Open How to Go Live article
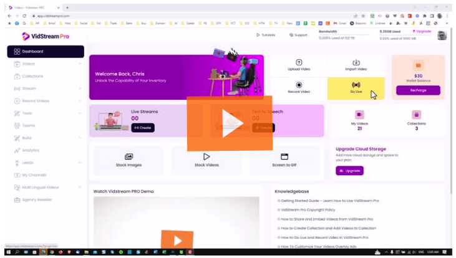 324,237
